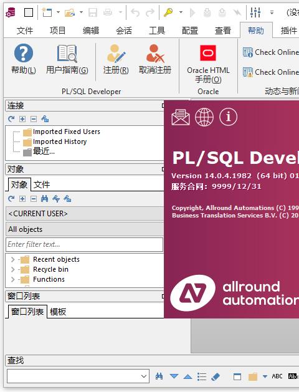Click binoculars search icon in 查找 bar
The width and height of the screenshot is (299, 392).
pyautogui.click(x=159, y=376)
